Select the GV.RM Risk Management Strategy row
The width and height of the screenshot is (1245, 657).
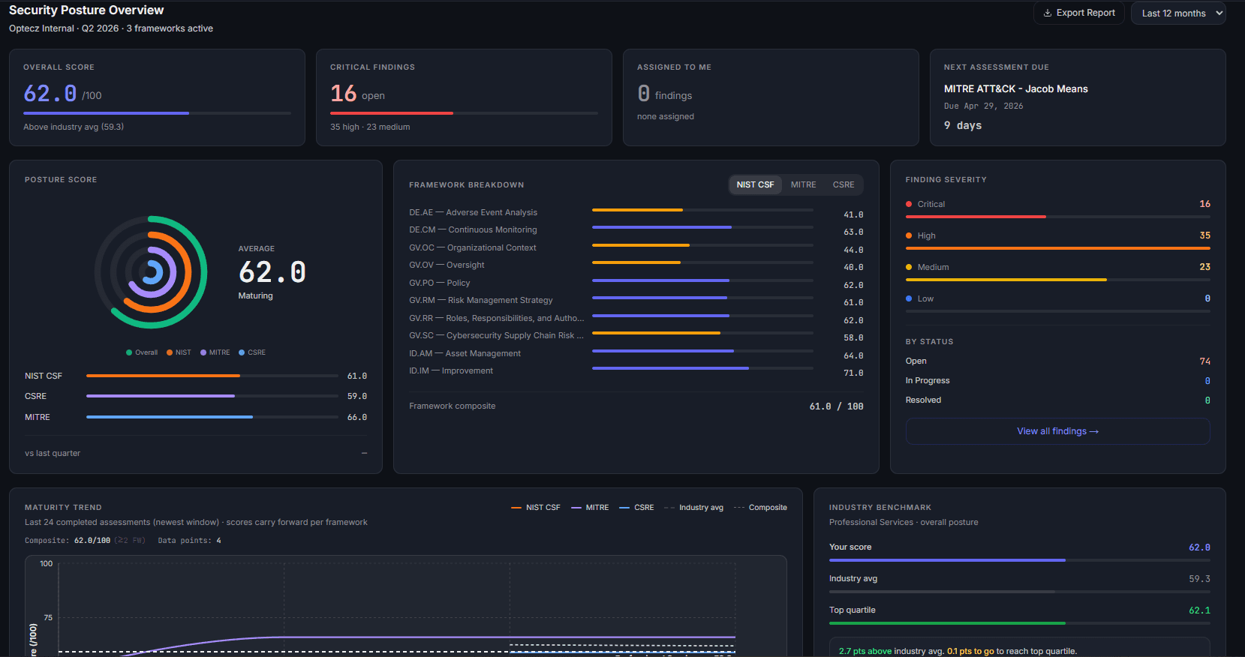(x=636, y=301)
